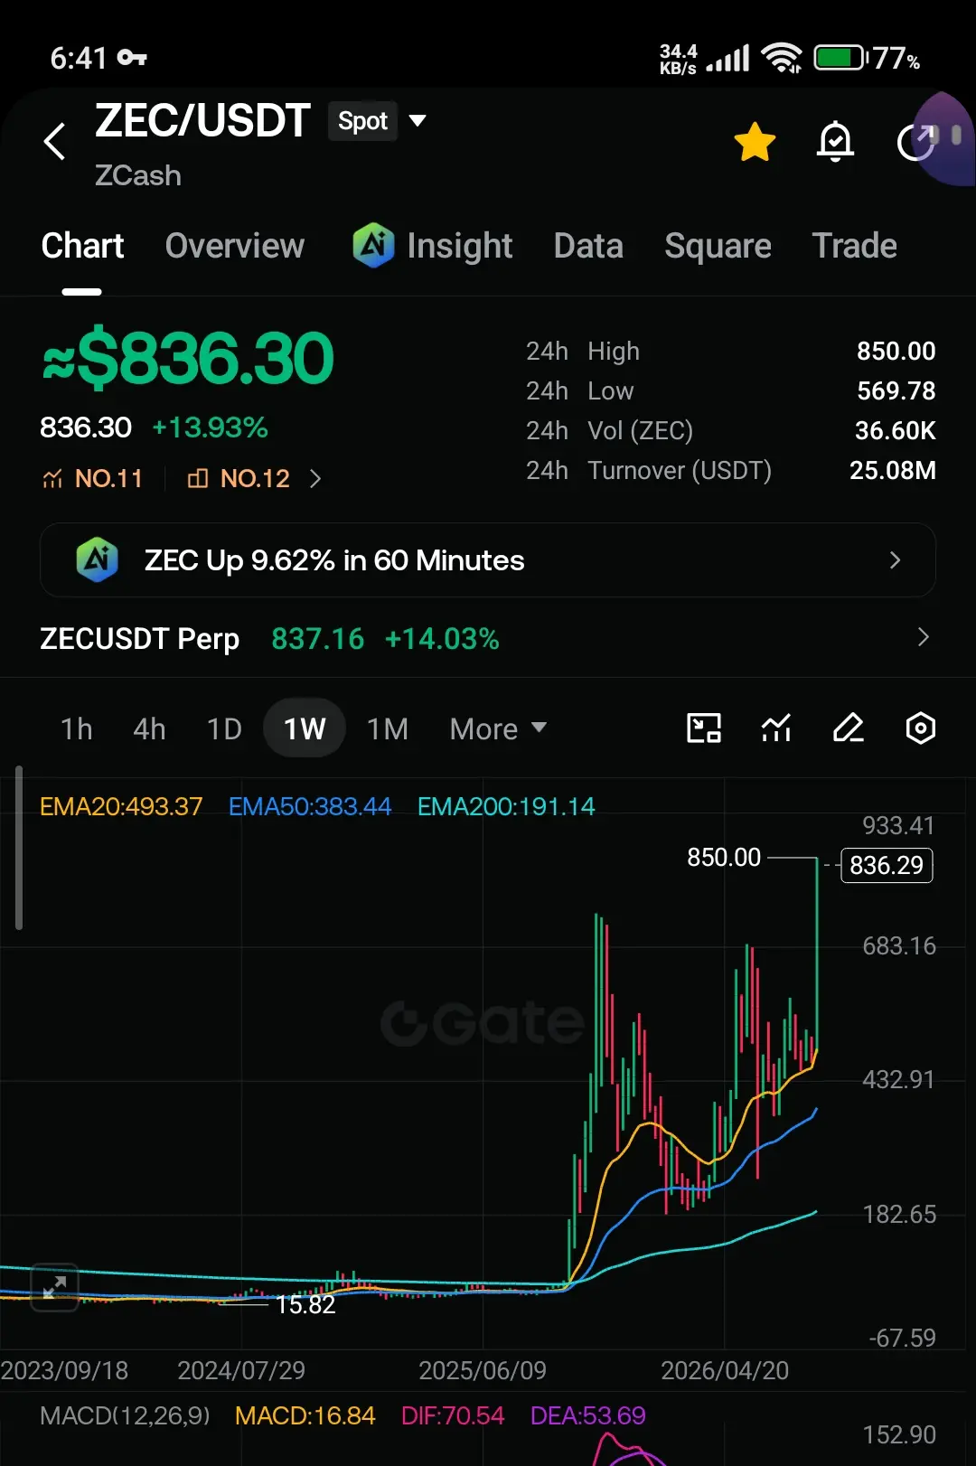
Task: Tap the MACD:16.84 value
Action: click(305, 1415)
